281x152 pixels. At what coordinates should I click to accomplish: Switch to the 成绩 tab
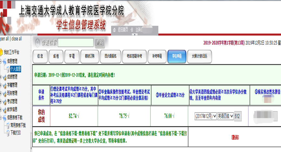point(56,56)
